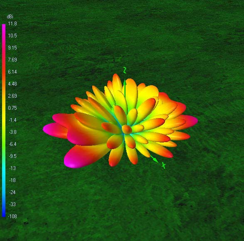Click the blue bottom of the color bar
Screen dimensions: 244x241
pos(4,213)
